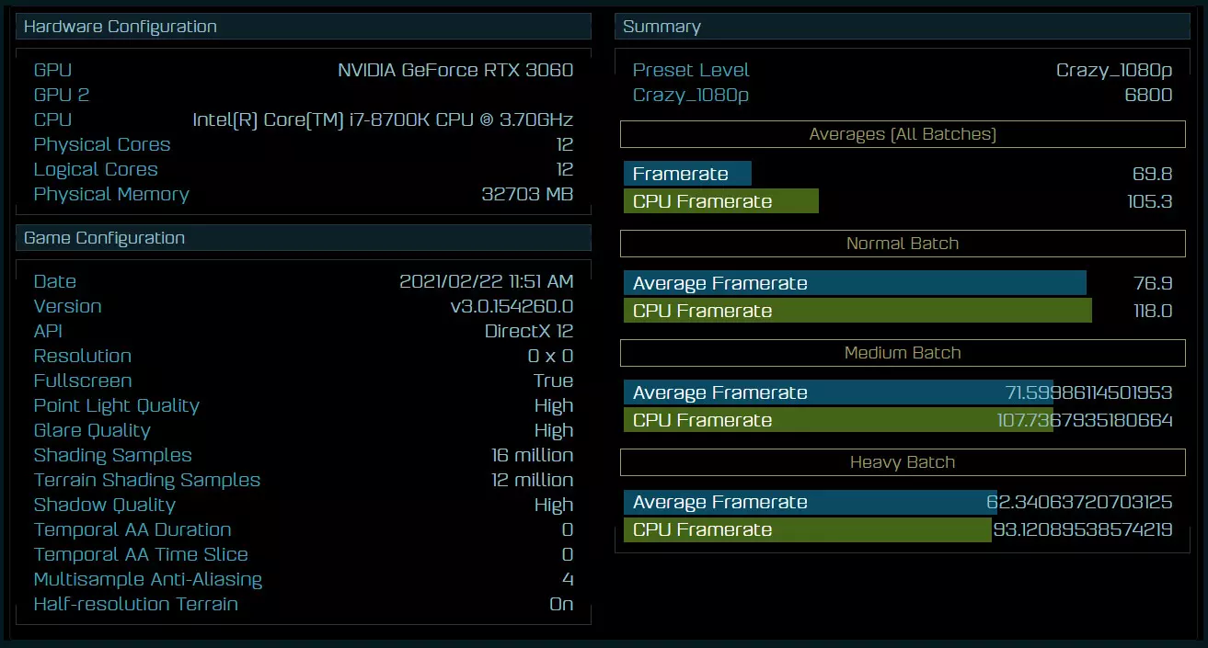1208x648 pixels.
Task: Select the Normal Batch framerate value 76.9
Action: click(x=1153, y=284)
